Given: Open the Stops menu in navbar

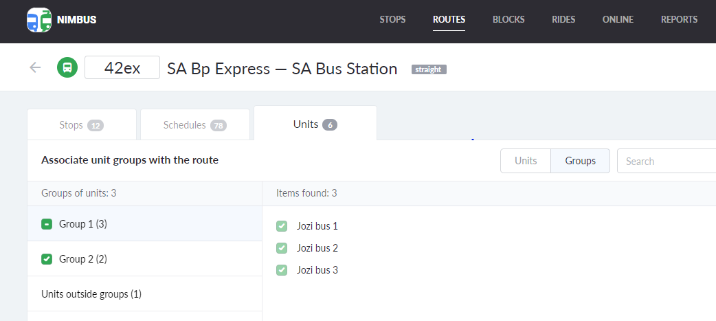Looking at the screenshot, I should click(392, 19).
